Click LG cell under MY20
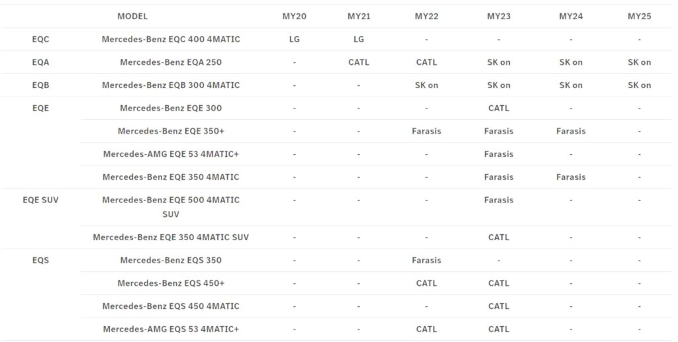Screen dimensions: 678x342 [294, 39]
